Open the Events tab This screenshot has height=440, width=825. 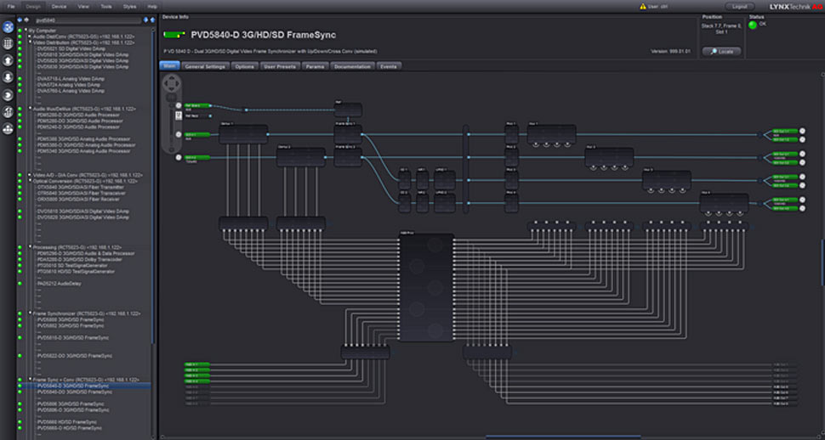(389, 67)
